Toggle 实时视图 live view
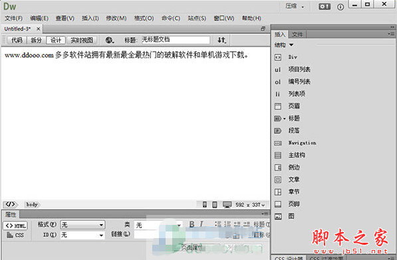 pyautogui.click(x=82, y=40)
